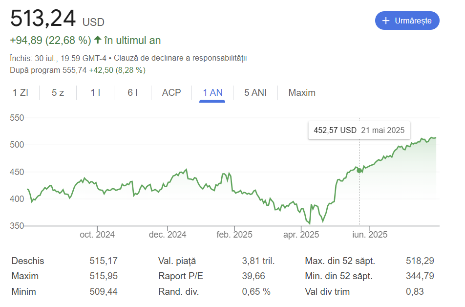Click the apr. 2025 axis label

(301, 235)
